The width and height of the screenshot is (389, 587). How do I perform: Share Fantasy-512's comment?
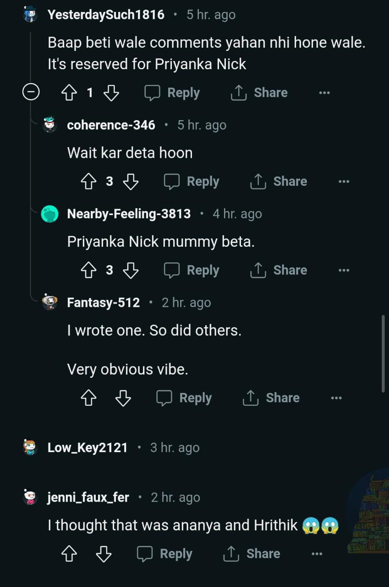point(271,398)
